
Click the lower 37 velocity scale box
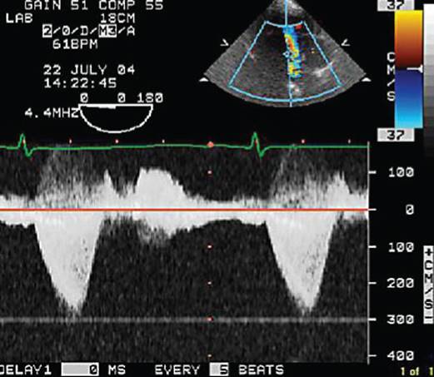(396, 135)
